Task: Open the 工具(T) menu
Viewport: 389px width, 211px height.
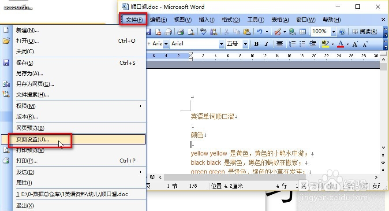Action: click(256, 19)
